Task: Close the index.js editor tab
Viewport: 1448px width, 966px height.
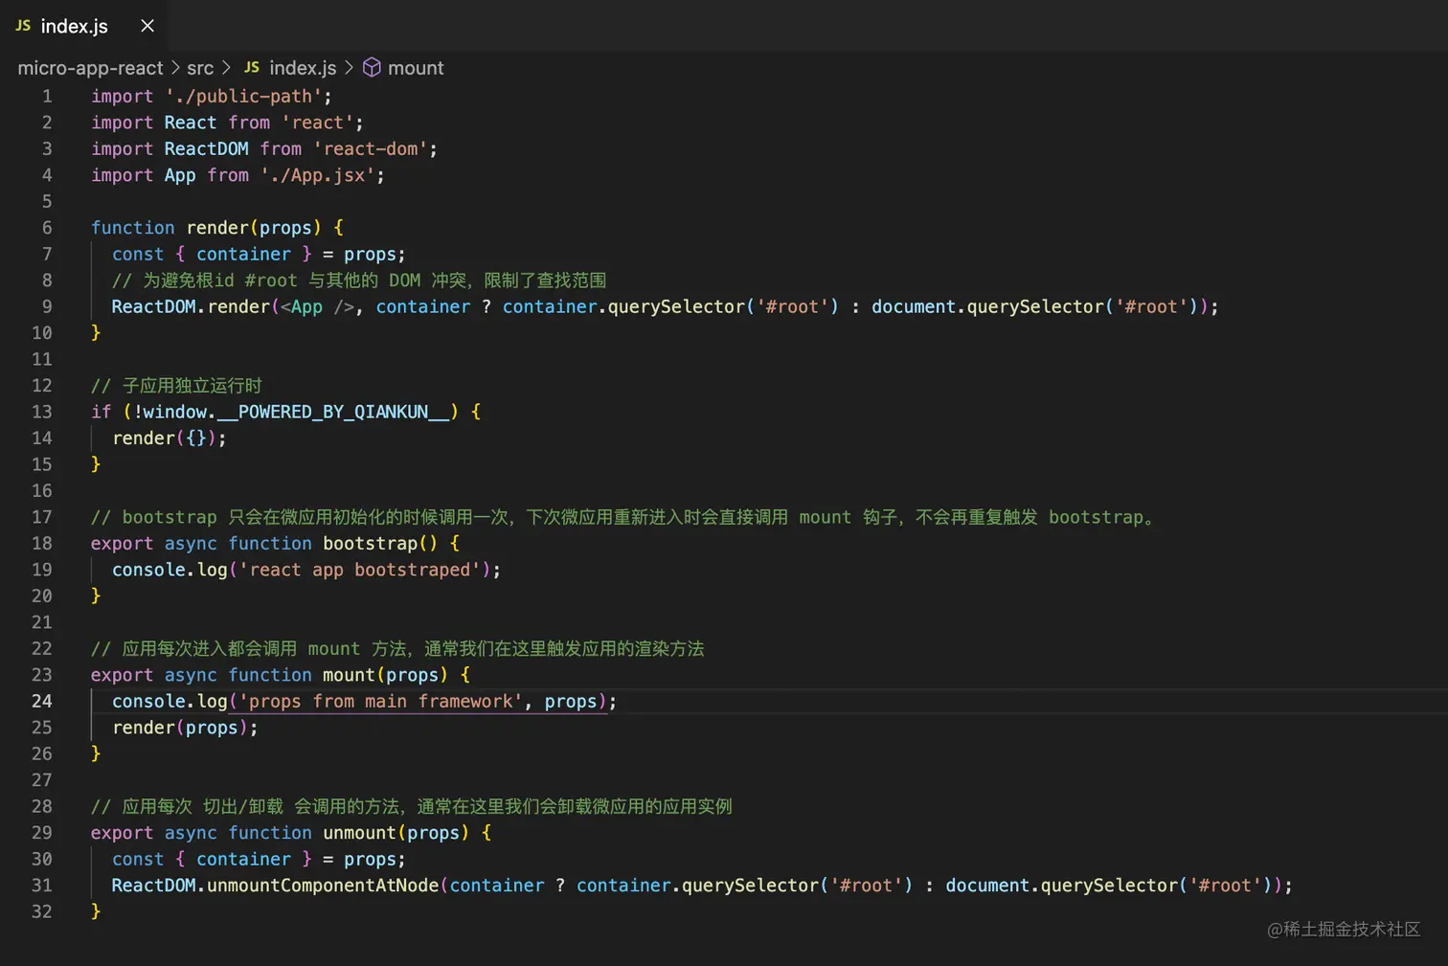Action: click(x=147, y=26)
